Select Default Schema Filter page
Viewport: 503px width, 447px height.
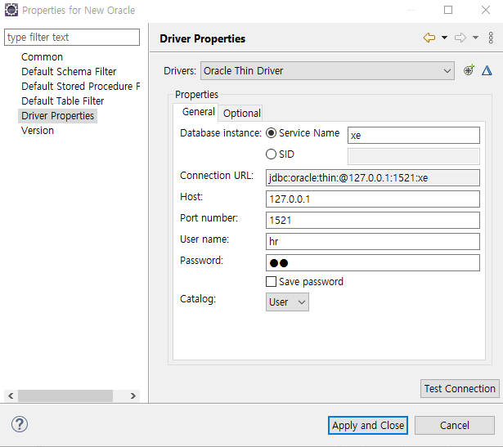[69, 71]
